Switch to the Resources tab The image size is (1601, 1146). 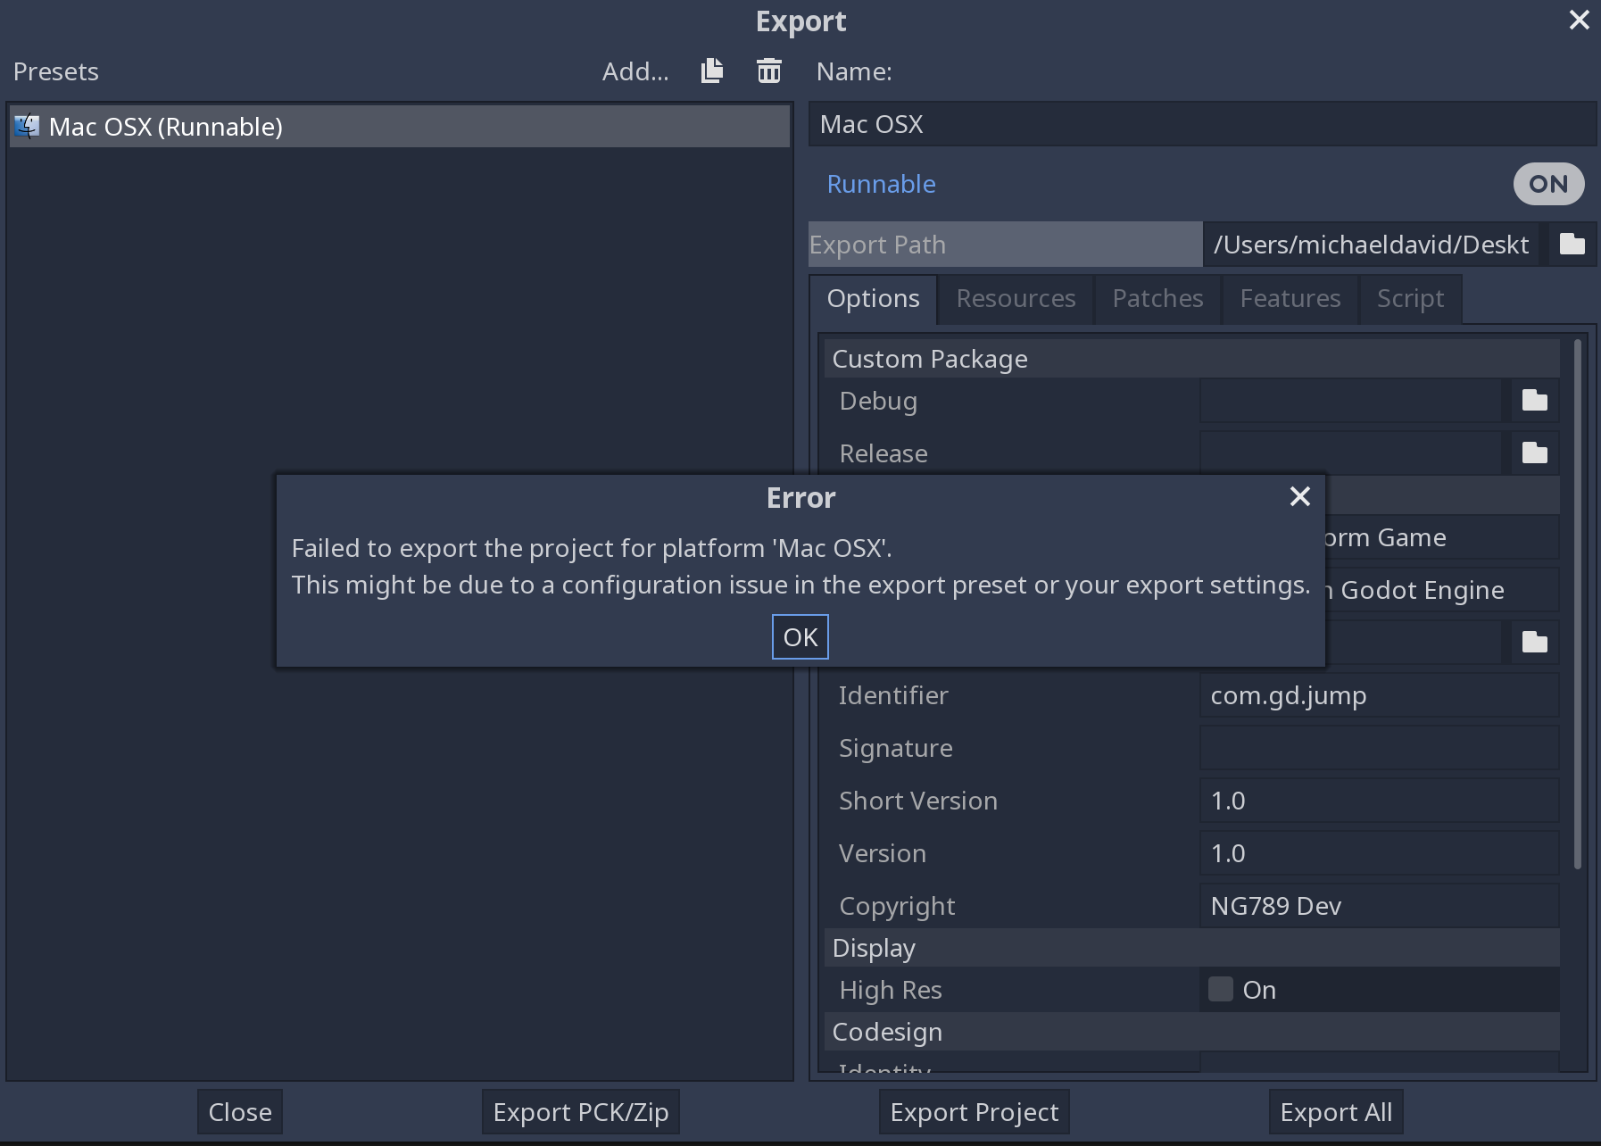[1016, 298]
